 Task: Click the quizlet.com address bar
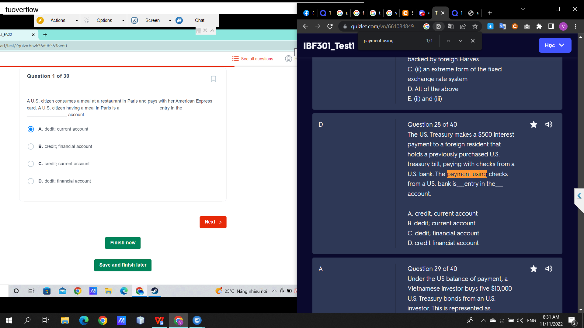pyautogui.click(x=384, y=26)
